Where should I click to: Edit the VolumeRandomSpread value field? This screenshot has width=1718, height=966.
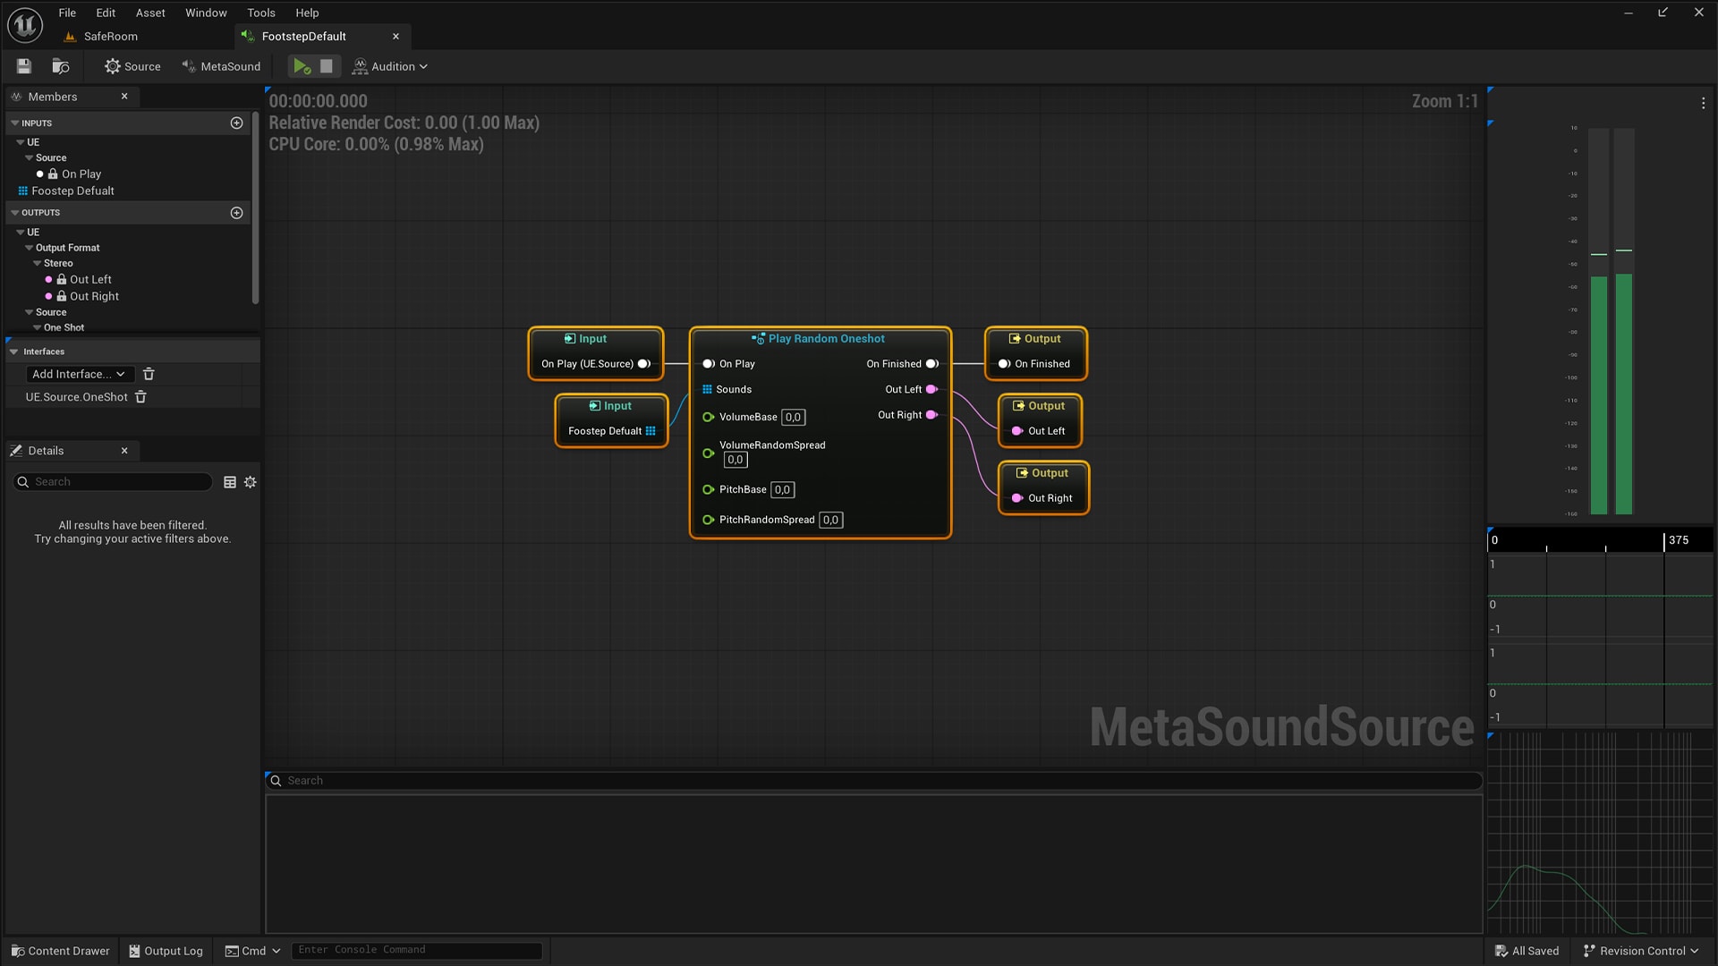tap(736, 461)
